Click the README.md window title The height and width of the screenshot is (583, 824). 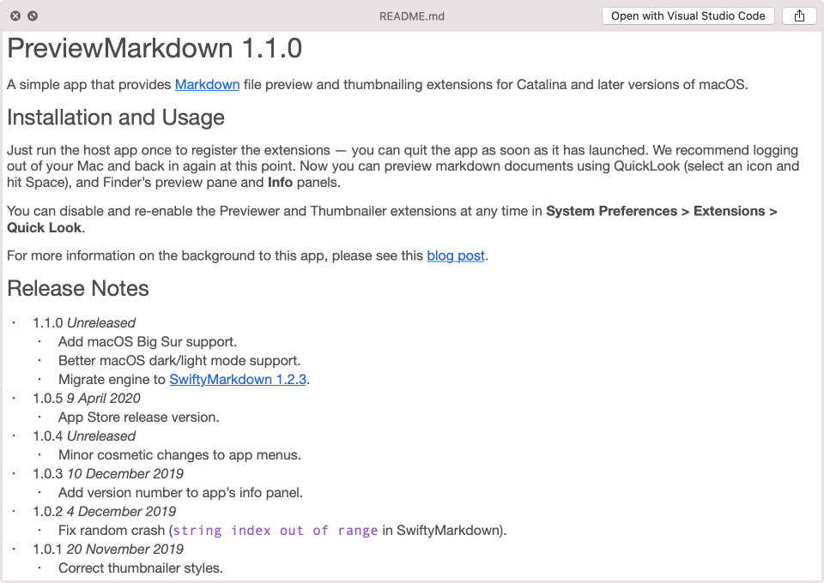[x=412, y=16]
